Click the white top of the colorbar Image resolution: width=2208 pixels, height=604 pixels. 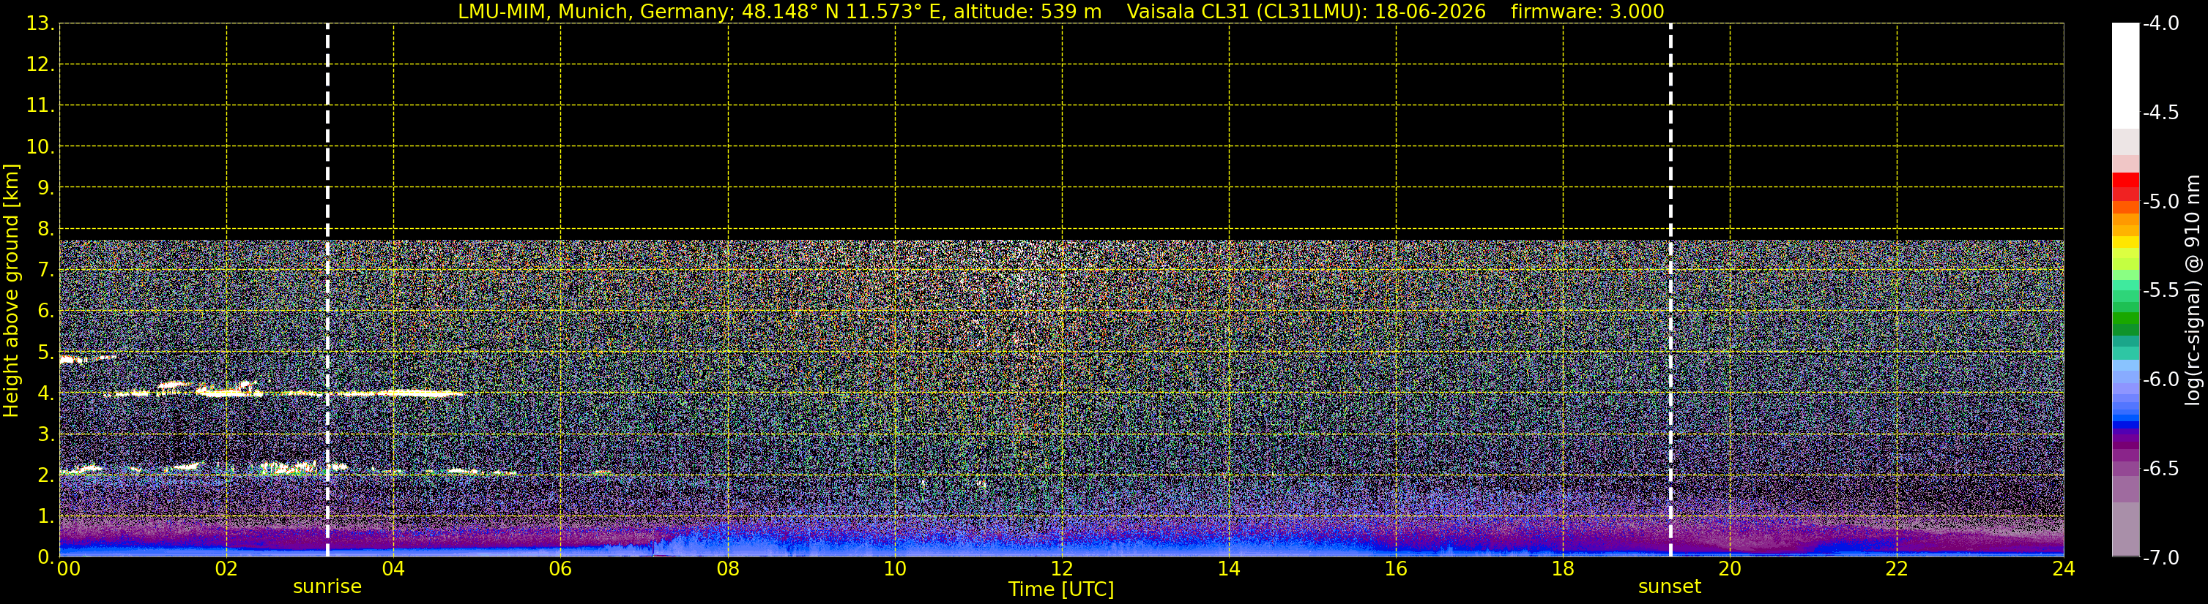coord(2126,75)
